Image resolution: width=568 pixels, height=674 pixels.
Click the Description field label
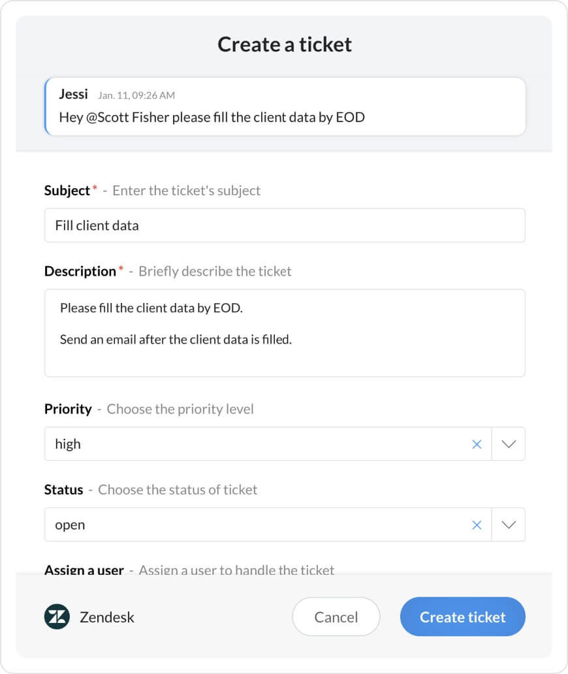coord(80,271)
